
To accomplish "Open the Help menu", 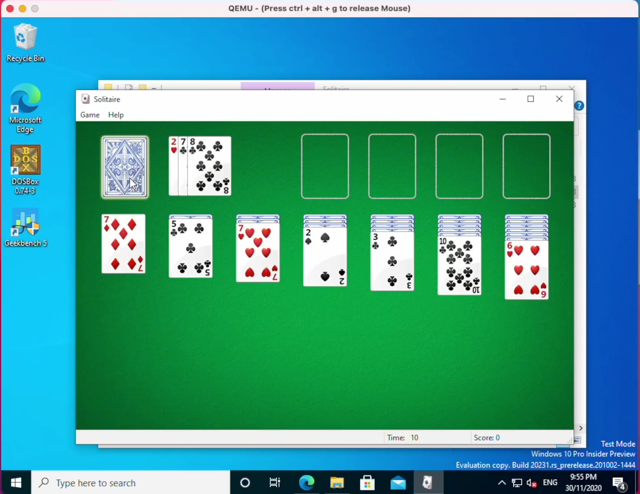I will click(x=116, y=115).
